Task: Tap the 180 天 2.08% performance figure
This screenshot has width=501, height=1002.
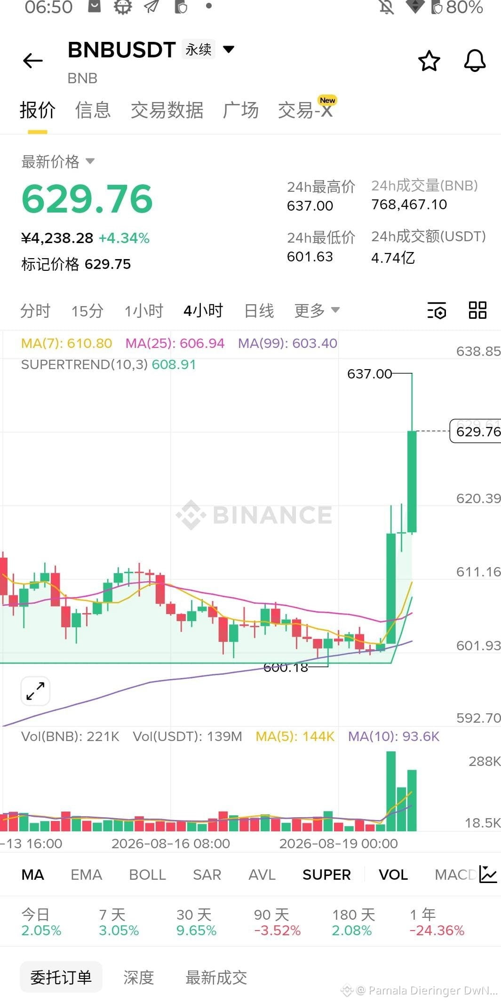Action: point(353,922)
